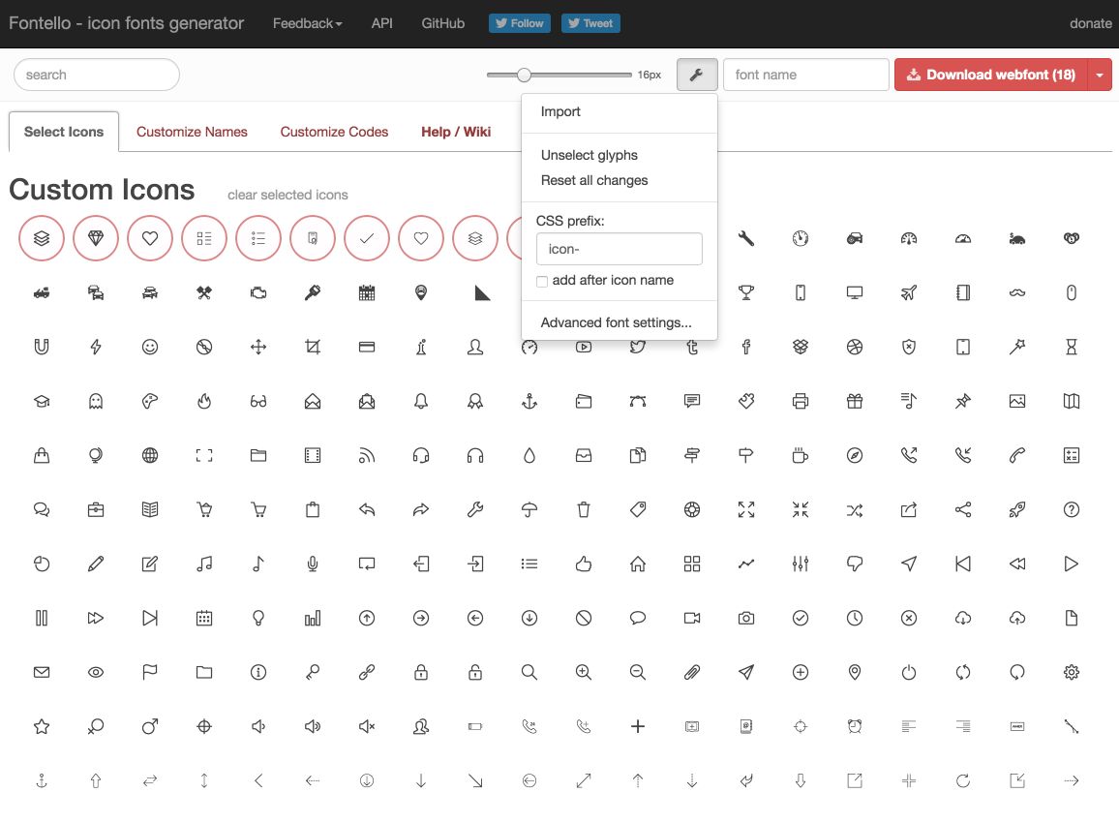This screenshot has width=1119, height=823.
Task: Pick the paperclip icon
Action: pos(692,672)
